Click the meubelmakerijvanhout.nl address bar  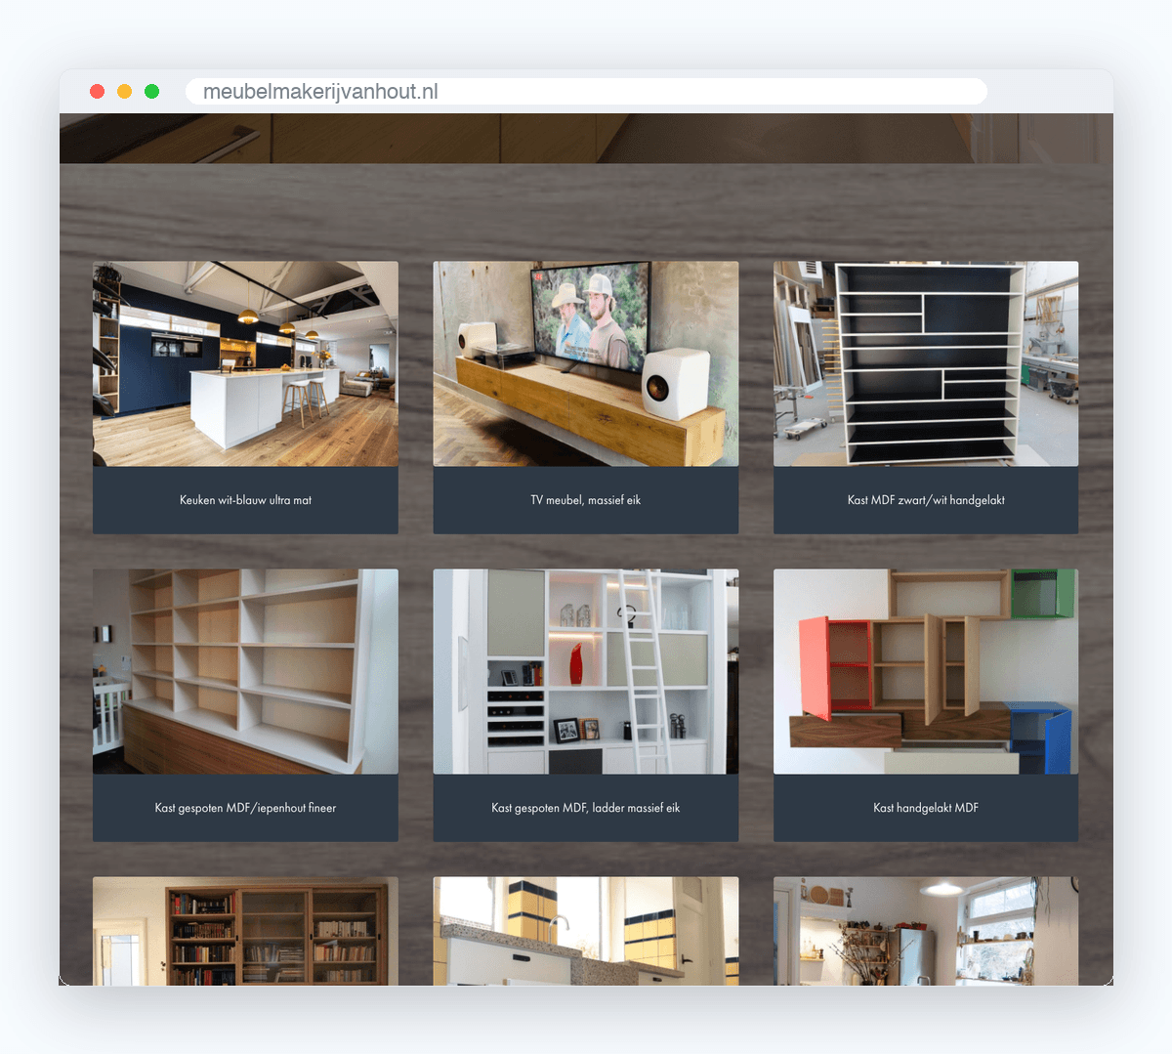[x=586, y=91]
